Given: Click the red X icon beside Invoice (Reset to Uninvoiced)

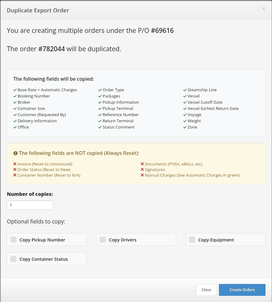Looking at the screenshot, I should coord(15,164).
